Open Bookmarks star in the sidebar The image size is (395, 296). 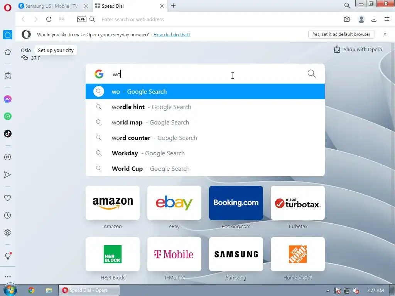[x=8, y=52]
